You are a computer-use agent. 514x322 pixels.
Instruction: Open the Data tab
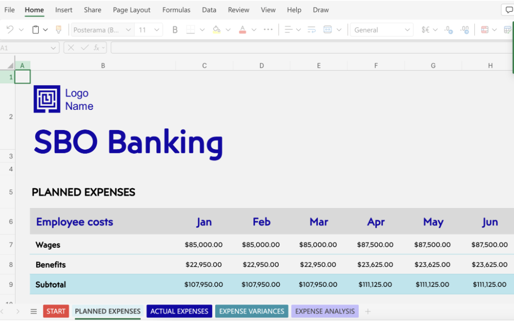209,10
